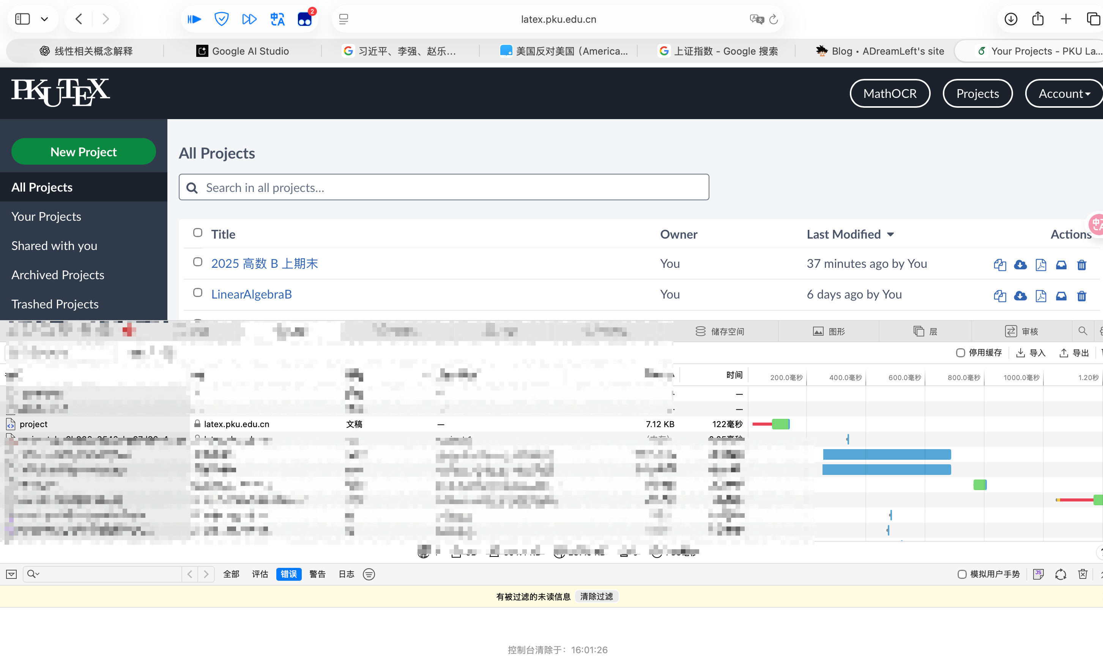This screenshot has height=657, width=1103.
Task: Switch to the Google AI Studio tab
Action: point(242,51)
